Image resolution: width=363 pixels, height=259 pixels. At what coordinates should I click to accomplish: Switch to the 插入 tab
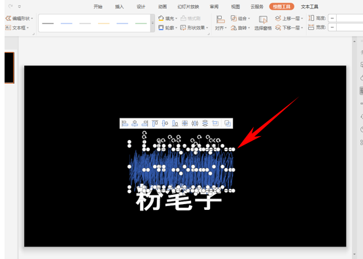pyautogui.click(x=119, y=7)
